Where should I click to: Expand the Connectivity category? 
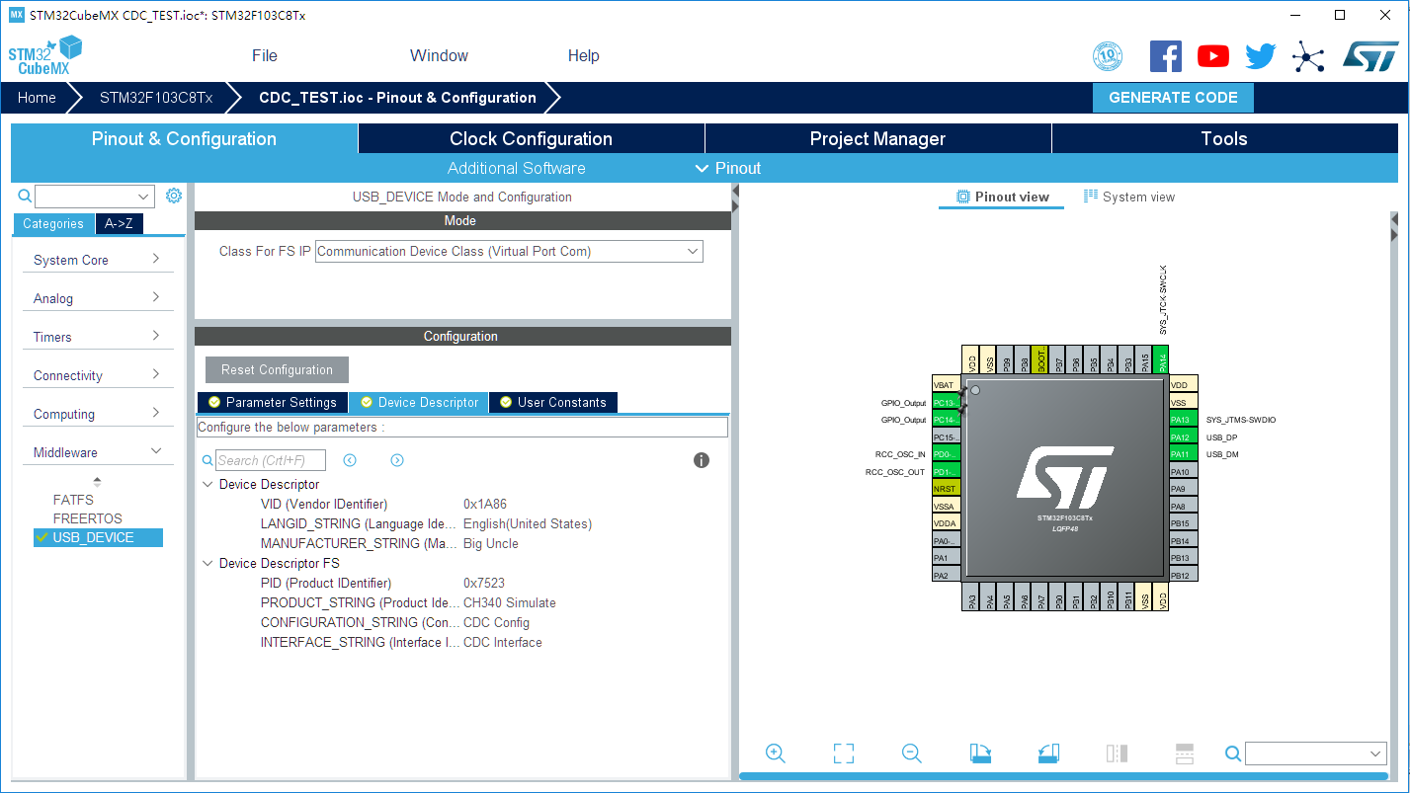[x=97, y=374]
